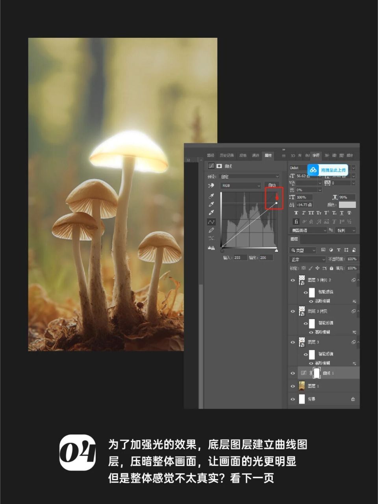Toggle 智能滤镜 visibility under 图层 3 拷贝 2
378x504 pixels.
306,292
